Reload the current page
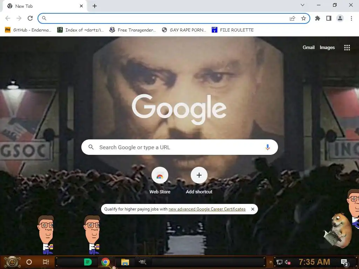This screenshot has height=269, width=359. coord(30,18)
